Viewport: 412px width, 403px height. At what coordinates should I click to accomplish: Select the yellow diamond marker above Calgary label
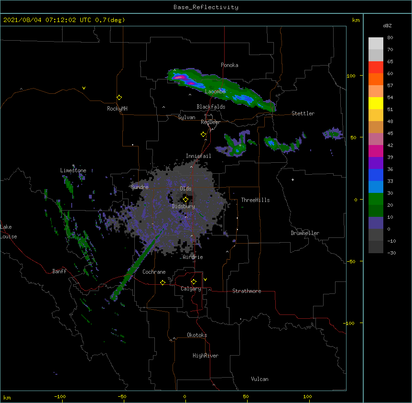[194, 282]
